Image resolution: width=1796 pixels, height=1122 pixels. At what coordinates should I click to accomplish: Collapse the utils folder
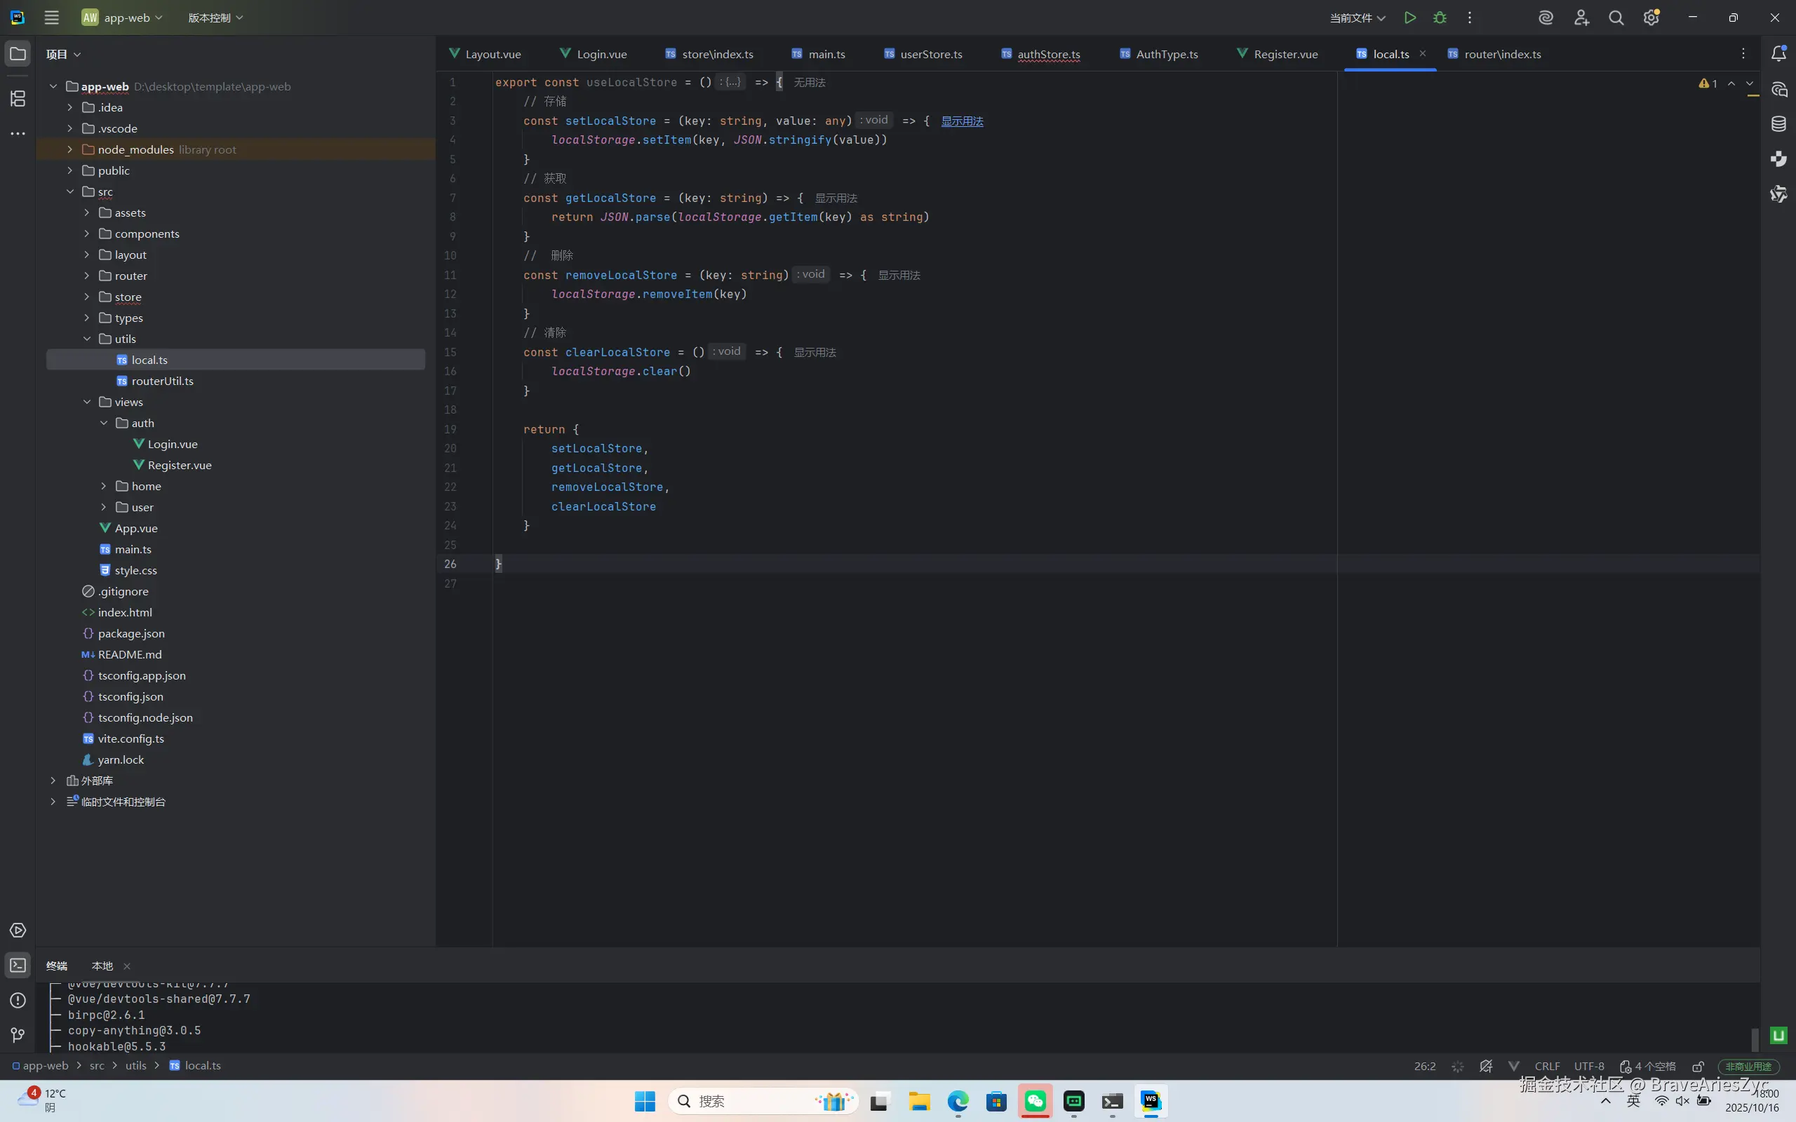pyautogui.click(x=87, y=339)
